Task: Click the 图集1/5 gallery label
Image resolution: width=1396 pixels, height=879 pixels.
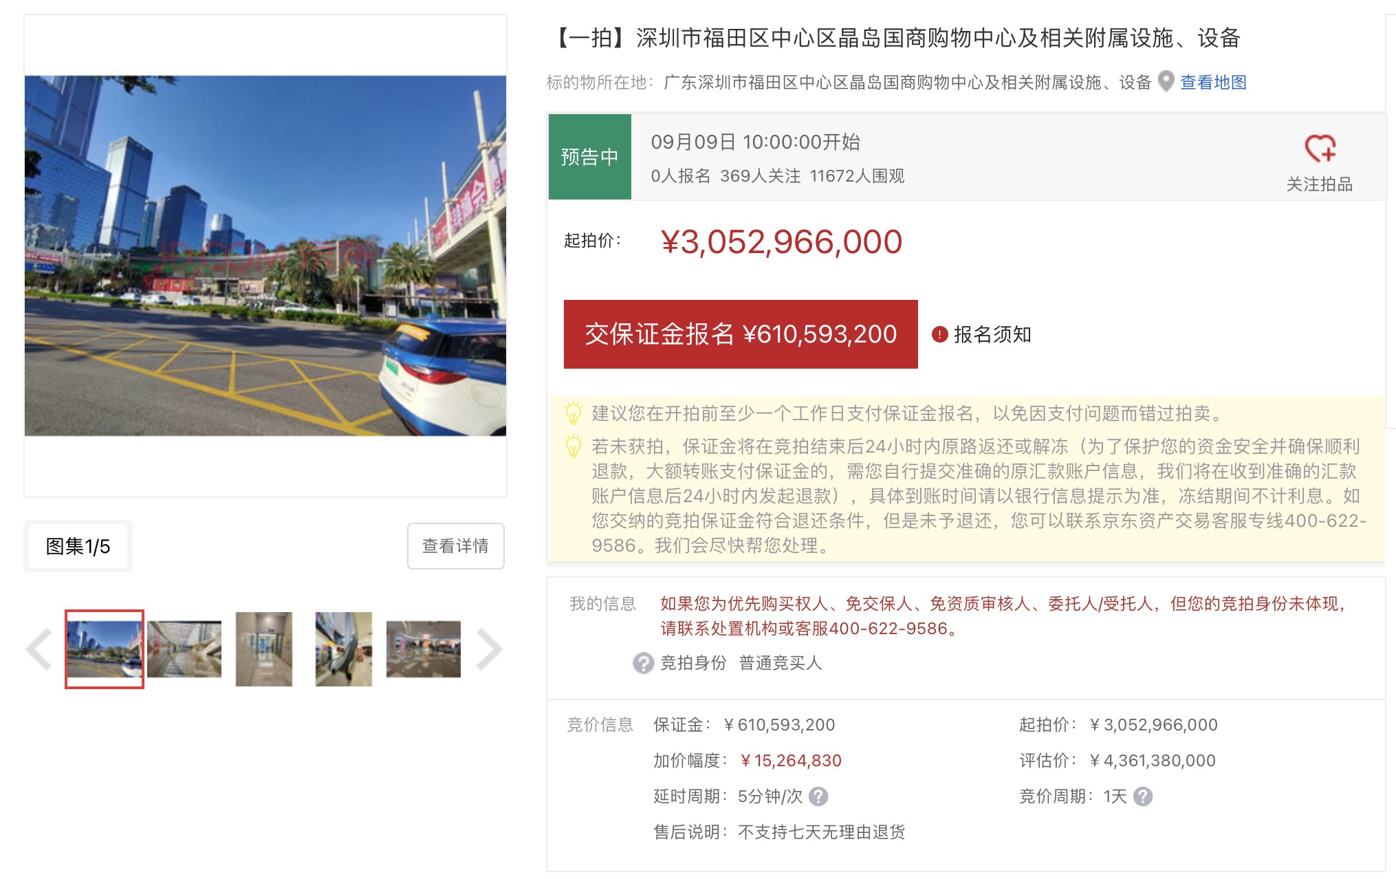Action: point(78,546)
